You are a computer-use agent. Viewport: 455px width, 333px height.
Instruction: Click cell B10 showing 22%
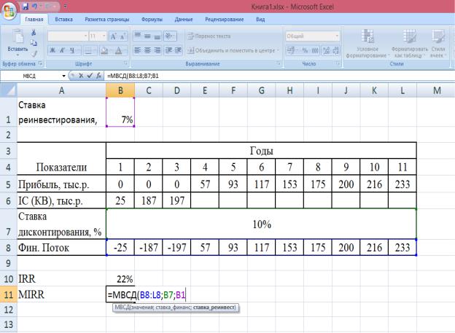120,279
